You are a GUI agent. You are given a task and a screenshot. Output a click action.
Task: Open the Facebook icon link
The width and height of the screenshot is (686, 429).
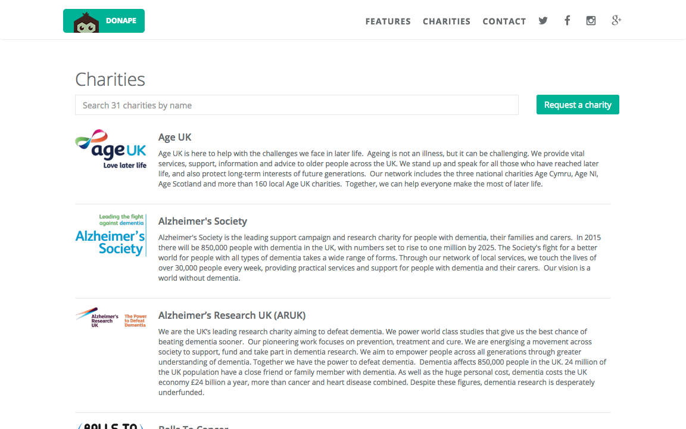pyautogui.click(x=567, y=20)
